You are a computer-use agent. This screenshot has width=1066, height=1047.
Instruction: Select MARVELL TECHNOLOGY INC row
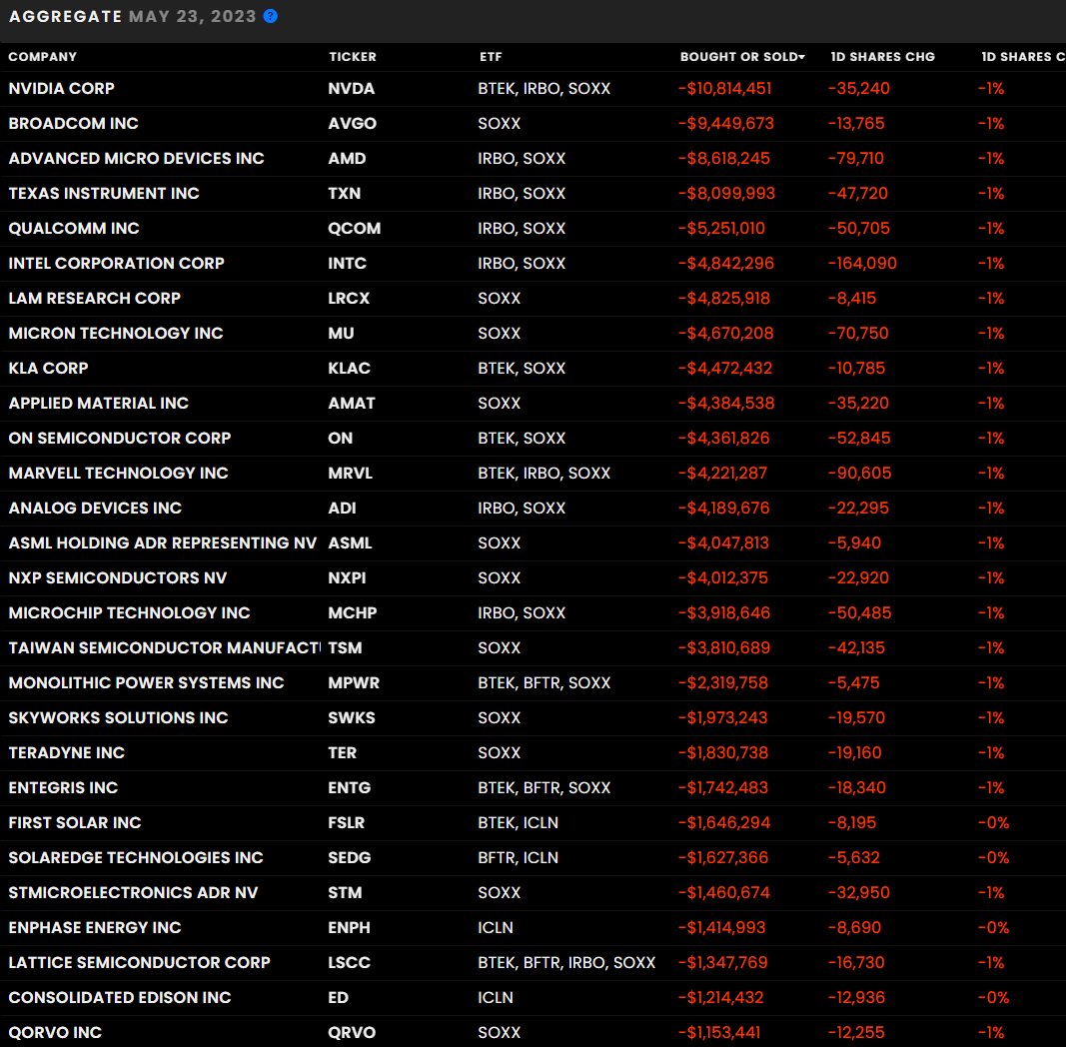click(x=118, y=474)
